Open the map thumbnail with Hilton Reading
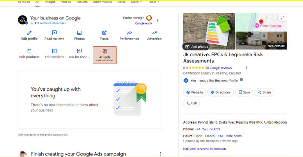Screen dimensions: 303x157 (x=261, y=22)
